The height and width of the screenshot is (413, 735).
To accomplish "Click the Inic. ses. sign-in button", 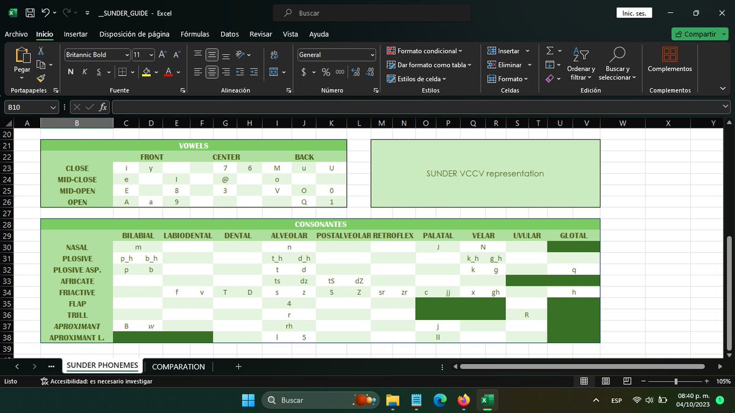I will [634, 13].
